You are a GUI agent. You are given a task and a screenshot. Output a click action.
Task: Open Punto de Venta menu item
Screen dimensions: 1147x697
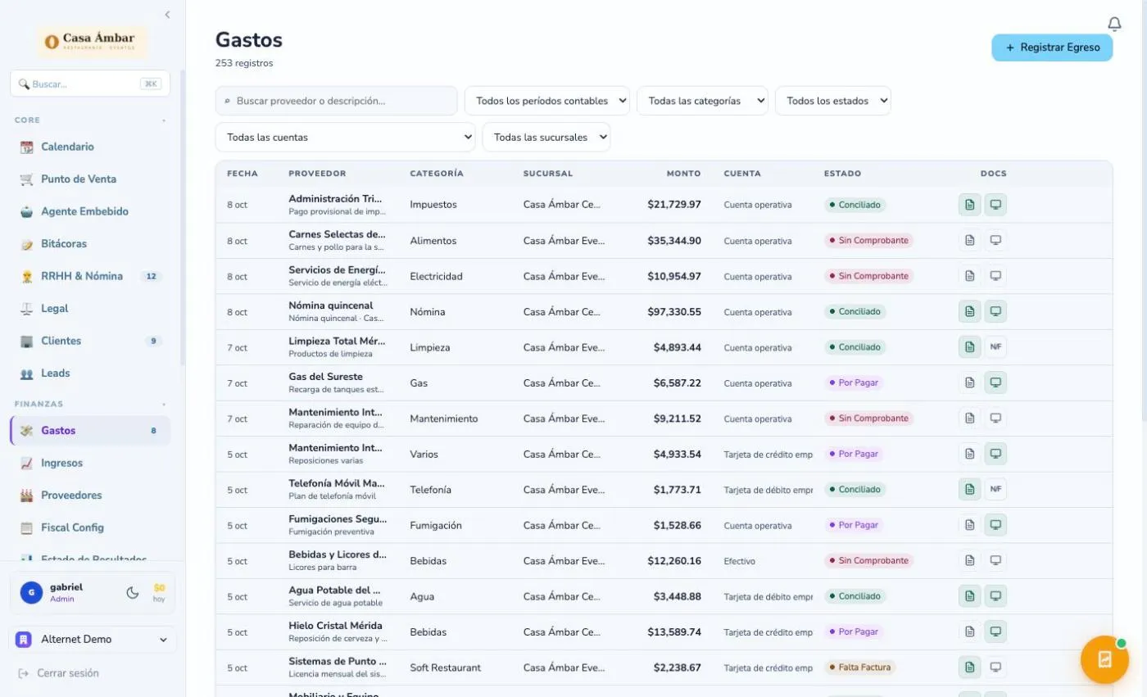click(x=90, y=179)
